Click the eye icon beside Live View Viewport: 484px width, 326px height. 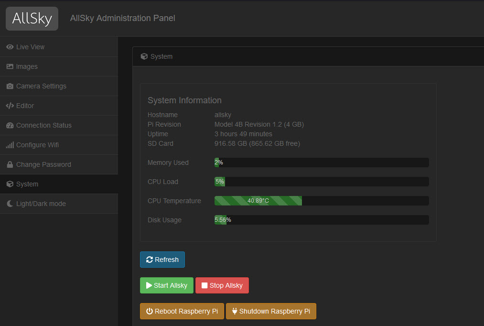pyautogui.click(x=10, y=47)
